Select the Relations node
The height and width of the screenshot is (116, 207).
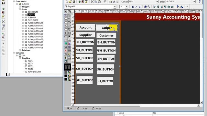coord(26,50)
